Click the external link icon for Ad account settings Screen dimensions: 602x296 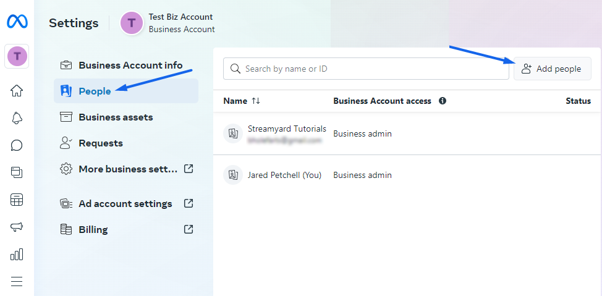click(189, 203)
